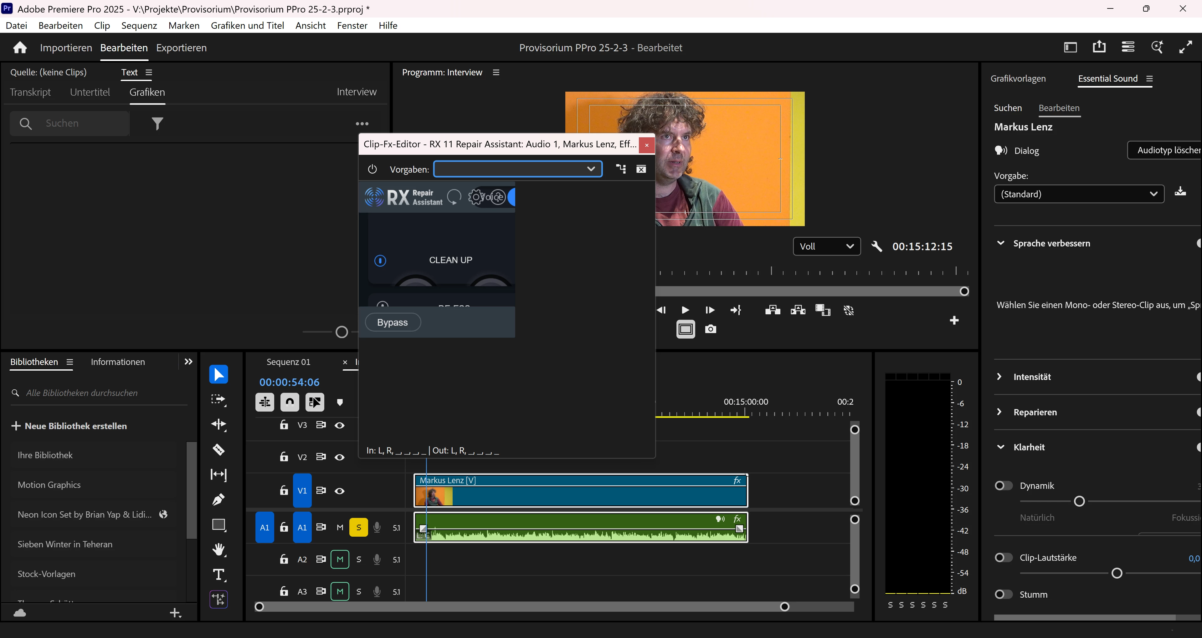Click the Export Frame camera icon
The image size is (1202, 638).
pos(710,329)
